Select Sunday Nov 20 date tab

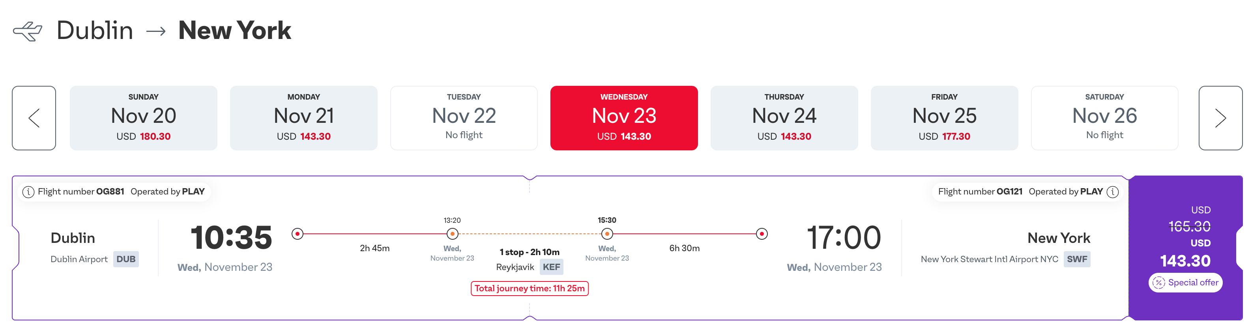(x=143, y=118)
